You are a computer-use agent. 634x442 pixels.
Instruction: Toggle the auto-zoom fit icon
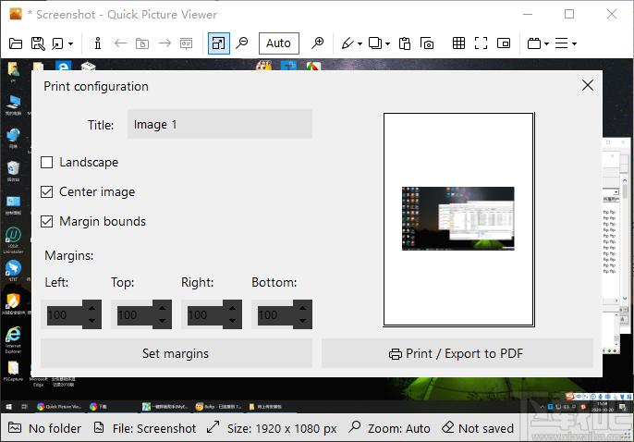(219, 43)
